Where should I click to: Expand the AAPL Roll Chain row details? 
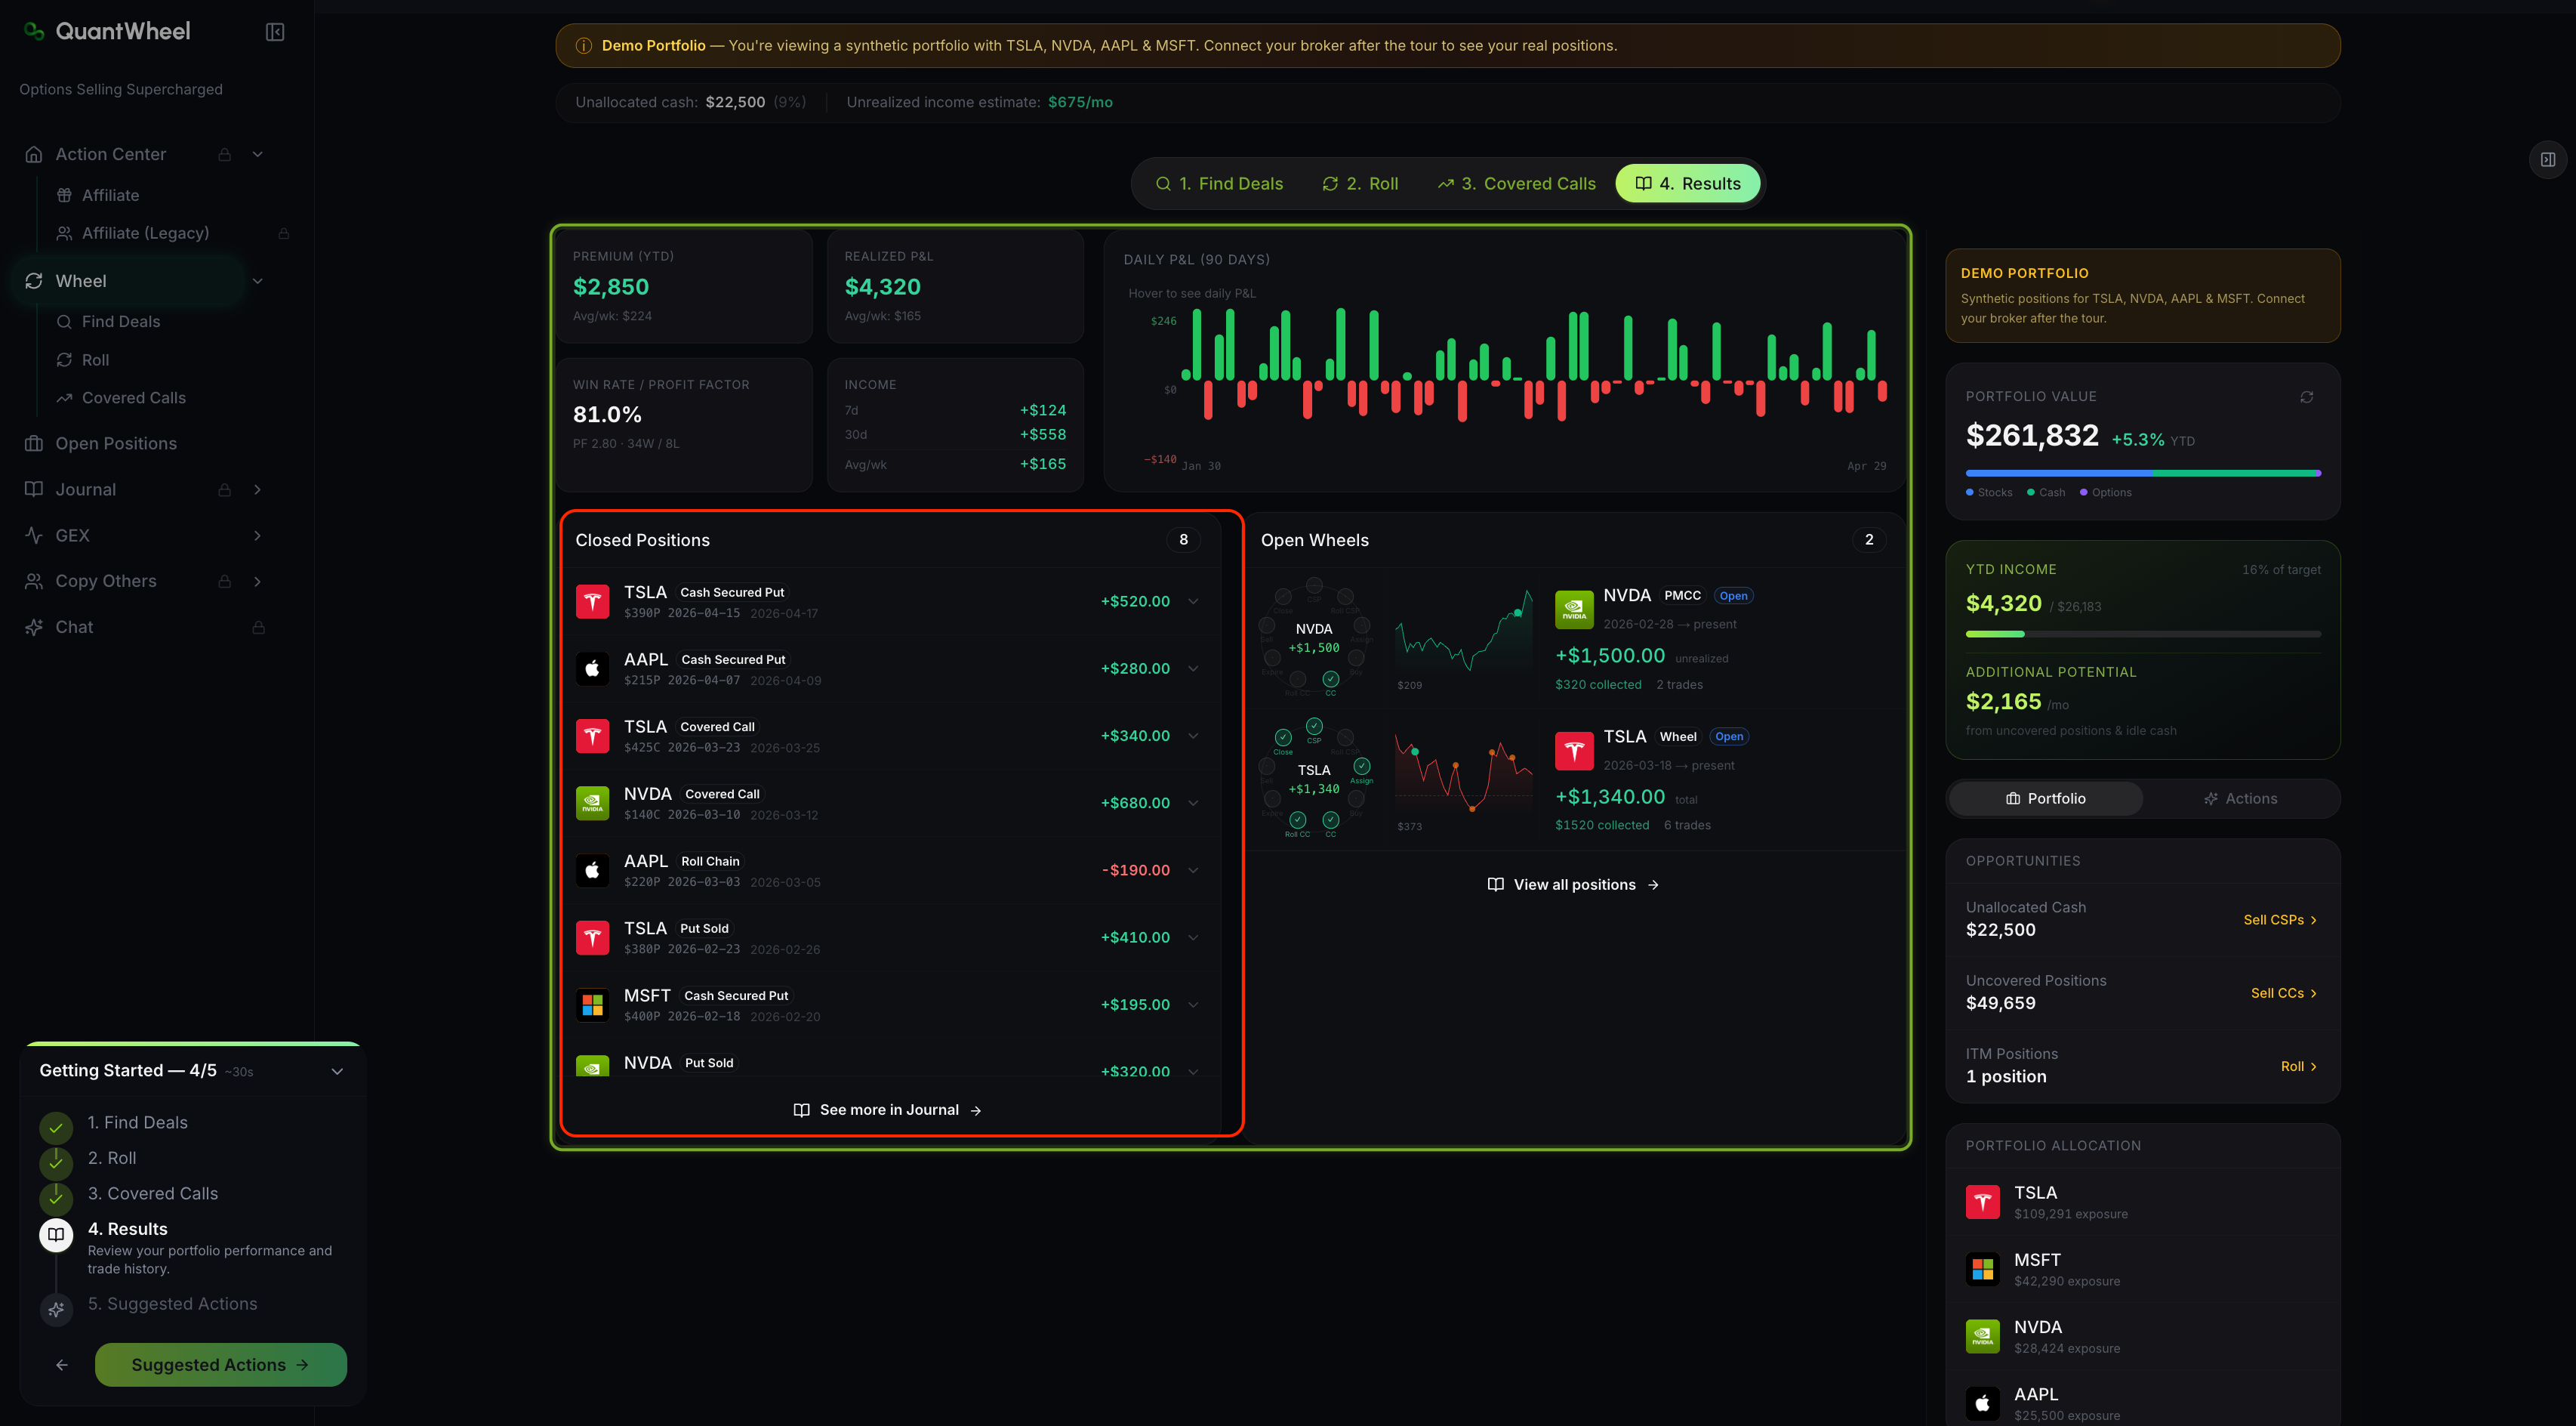tap(1193, 871)
